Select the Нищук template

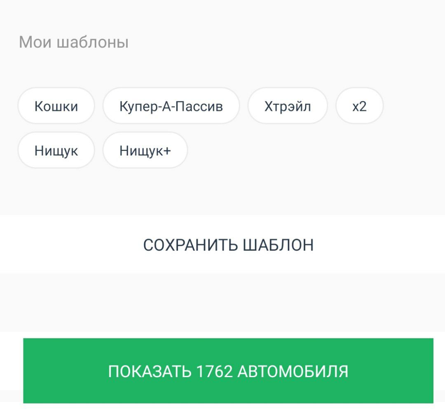(x=56, y=150)
